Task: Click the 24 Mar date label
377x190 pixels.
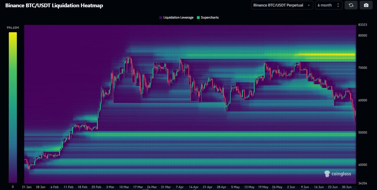Action: coord(152,187)
